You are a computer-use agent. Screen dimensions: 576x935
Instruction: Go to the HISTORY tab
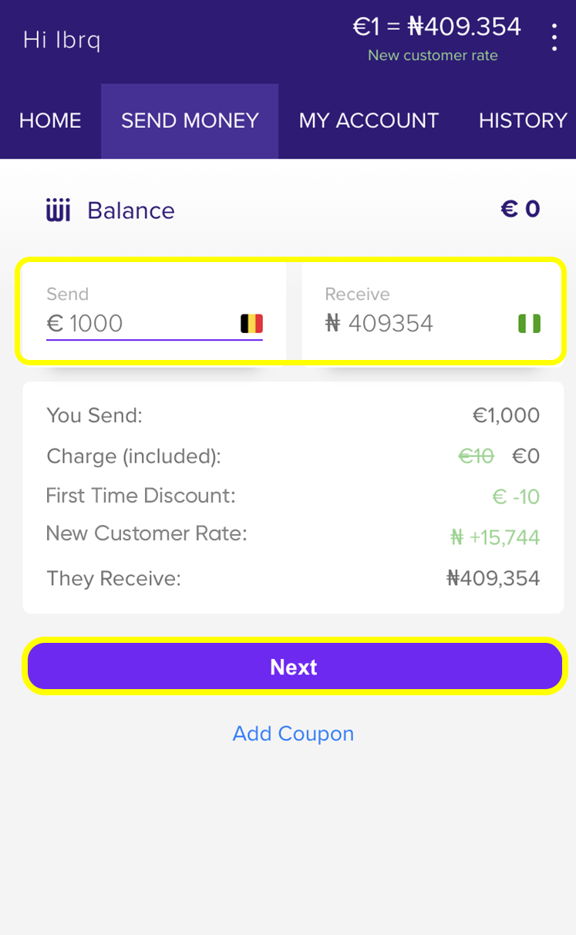click(523, 121)
